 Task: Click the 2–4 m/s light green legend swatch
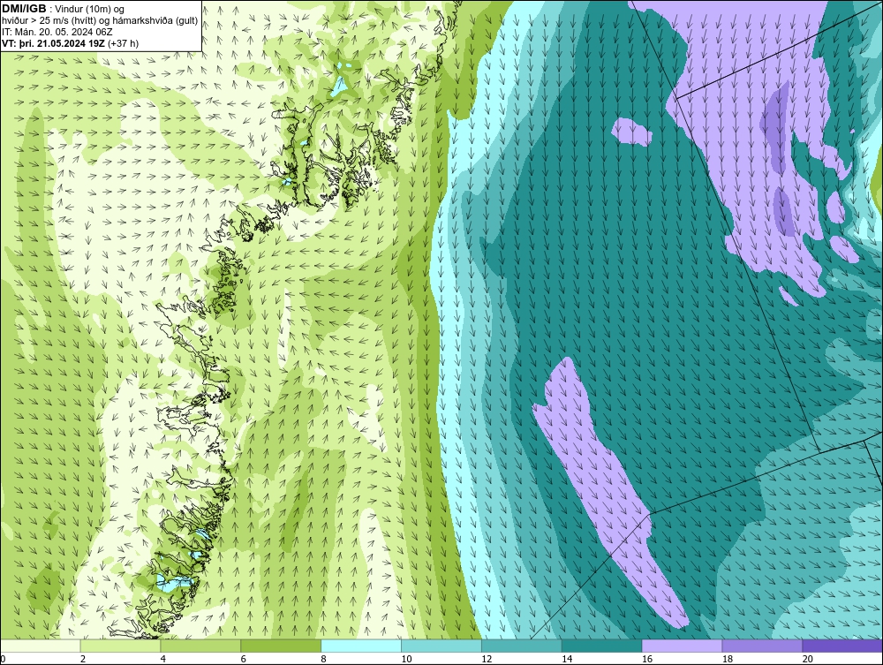(120, 646)
